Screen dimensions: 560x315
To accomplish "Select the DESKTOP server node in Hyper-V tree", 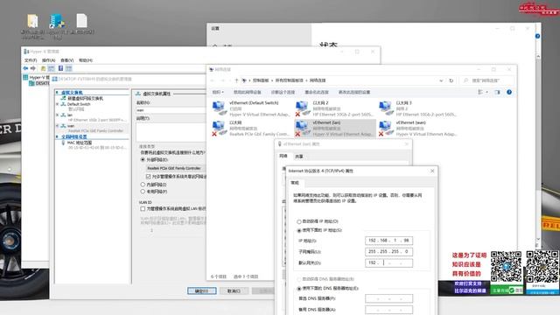I will [x=39, y=83].
